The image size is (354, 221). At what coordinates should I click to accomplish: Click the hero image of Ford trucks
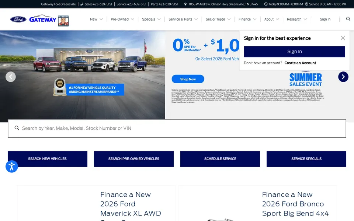pos(82,75)
